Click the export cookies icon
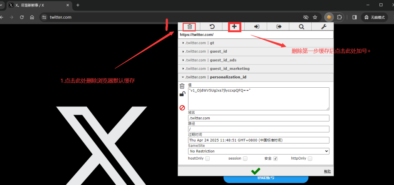Screen dimensions: 394x185 [x=279, y=27]
